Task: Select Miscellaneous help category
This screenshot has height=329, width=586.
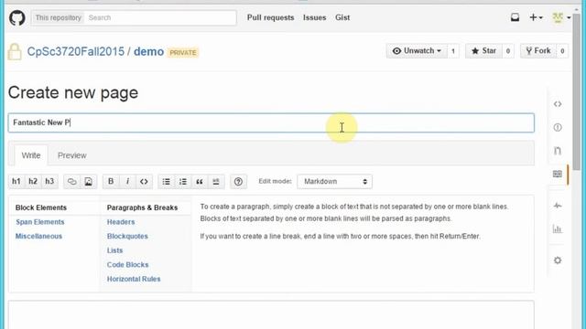Action: [38, 236]
